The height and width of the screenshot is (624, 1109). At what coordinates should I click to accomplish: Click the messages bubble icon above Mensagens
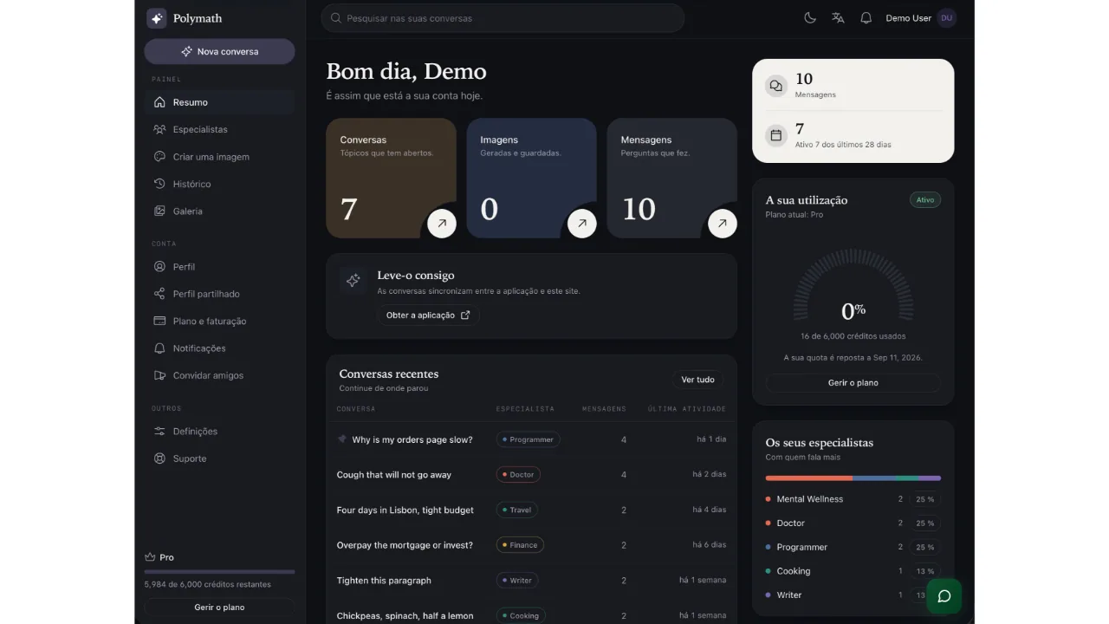click(x=776, y=85)
